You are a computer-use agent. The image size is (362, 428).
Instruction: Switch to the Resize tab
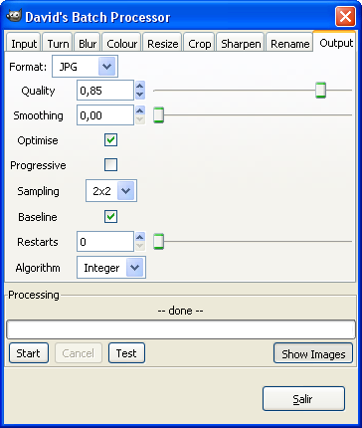pos(162,44)
